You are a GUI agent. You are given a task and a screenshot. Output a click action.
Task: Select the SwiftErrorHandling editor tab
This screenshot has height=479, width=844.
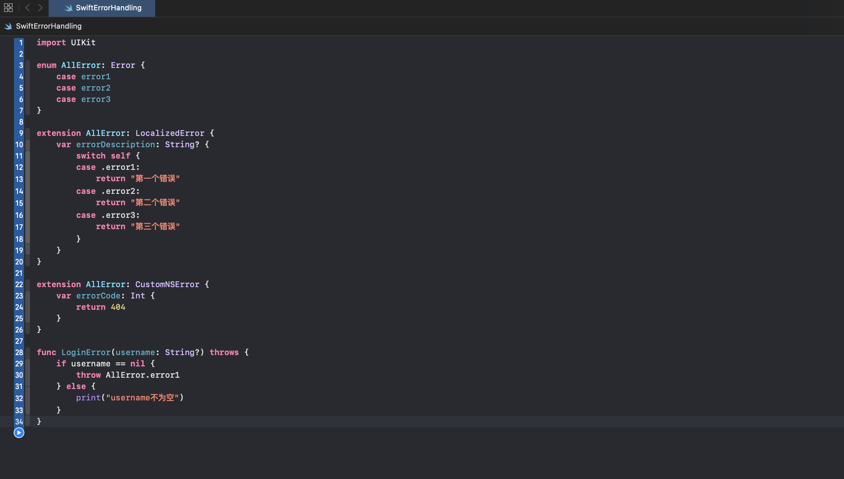[108, 8]
